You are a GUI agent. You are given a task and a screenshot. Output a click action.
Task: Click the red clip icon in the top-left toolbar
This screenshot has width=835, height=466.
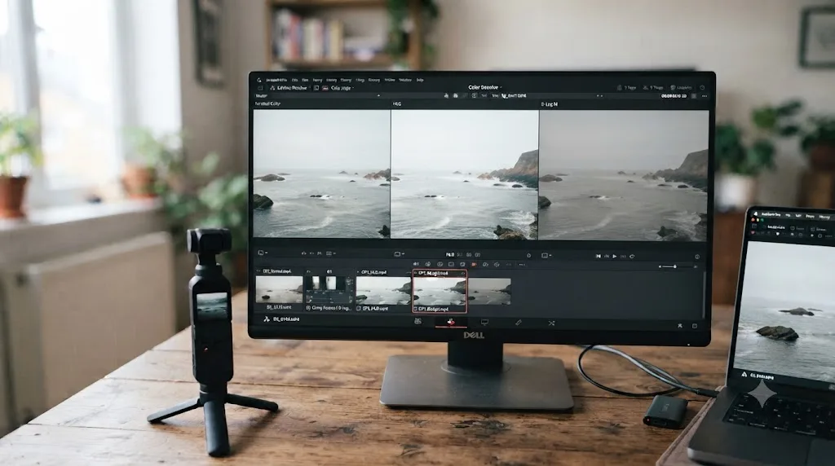click(325, 88)
